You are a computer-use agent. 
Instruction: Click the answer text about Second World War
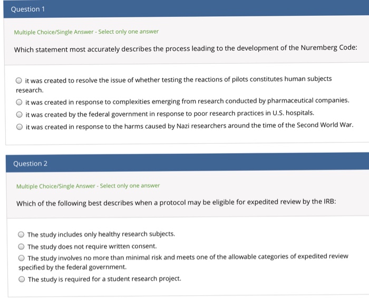click(x=189, y=126)
